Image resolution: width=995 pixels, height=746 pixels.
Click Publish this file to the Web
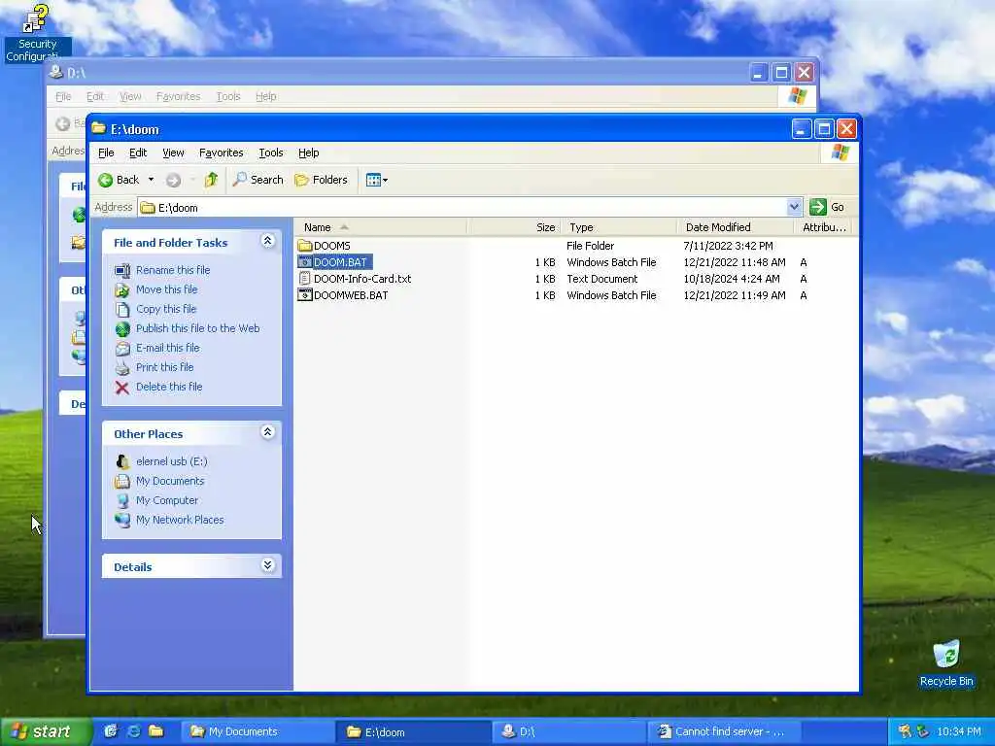pyautogui.click(x=198, y=328)
